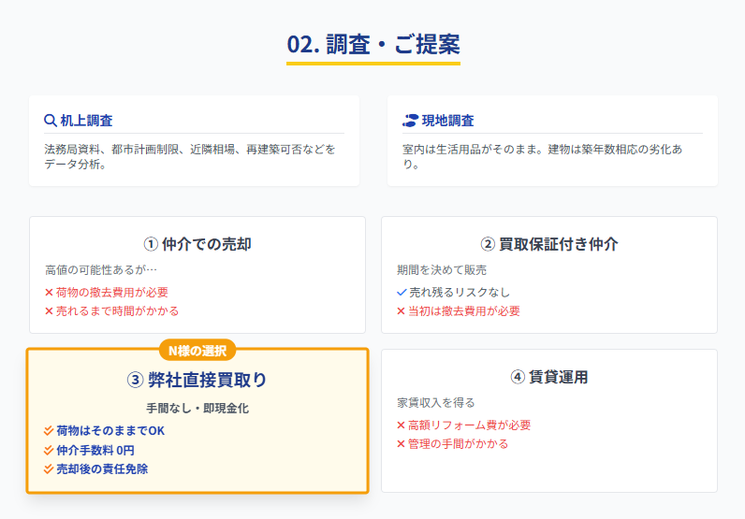Viewport: 745px width, 519px height.
Task: Click the orange double-check beside 売却後の責任免除
Action: click(50, 469)
